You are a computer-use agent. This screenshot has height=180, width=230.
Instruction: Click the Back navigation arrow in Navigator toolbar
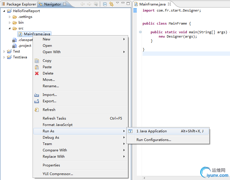(83, 4)
